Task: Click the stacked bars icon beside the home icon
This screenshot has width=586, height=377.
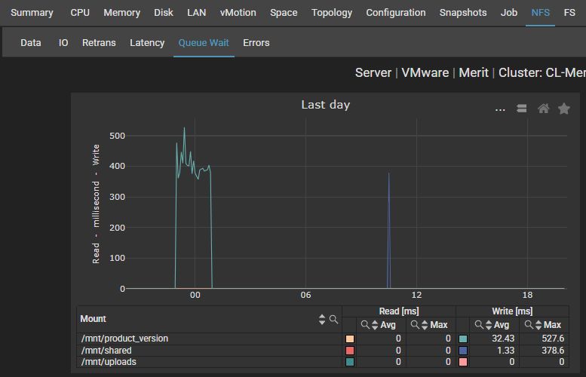Action: click(x=521, y=109)
